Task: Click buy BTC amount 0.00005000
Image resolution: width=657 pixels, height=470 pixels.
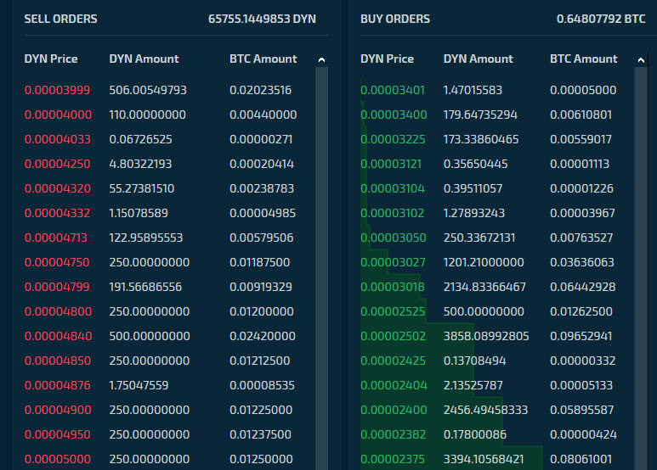Action: [583, 90]
